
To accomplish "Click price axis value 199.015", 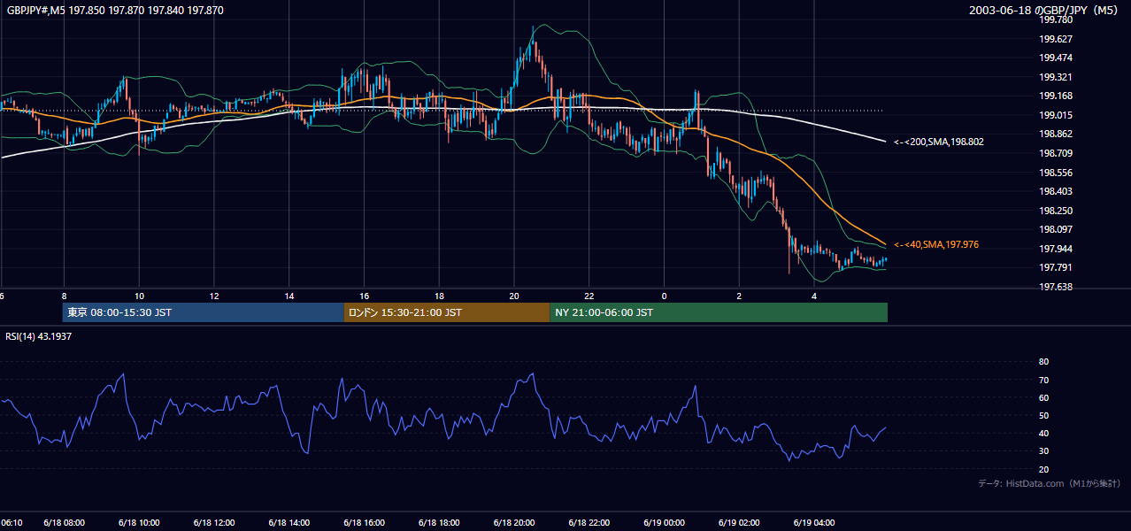I will (1056, 115).
